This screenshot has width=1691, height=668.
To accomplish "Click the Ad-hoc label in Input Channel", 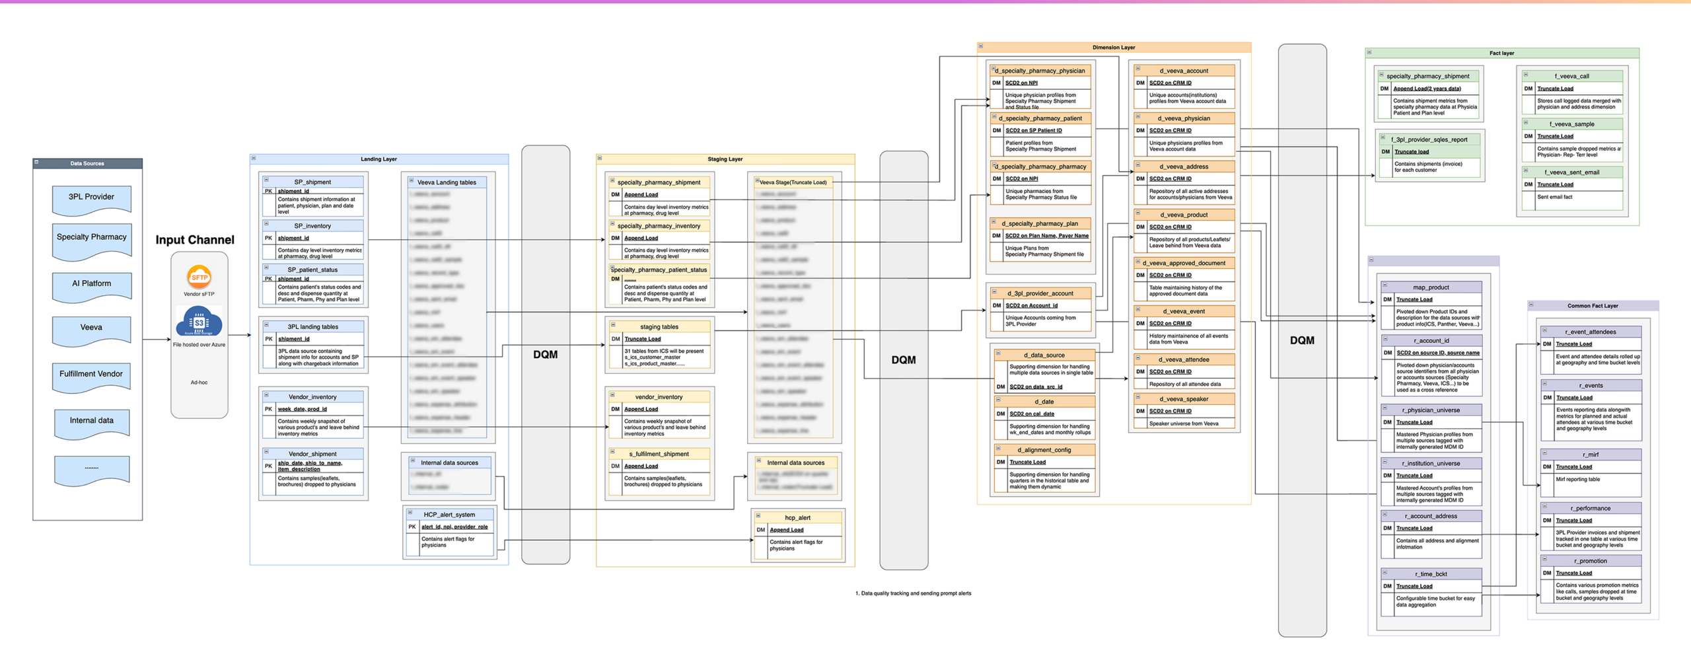I will click(x=199, y=382).
